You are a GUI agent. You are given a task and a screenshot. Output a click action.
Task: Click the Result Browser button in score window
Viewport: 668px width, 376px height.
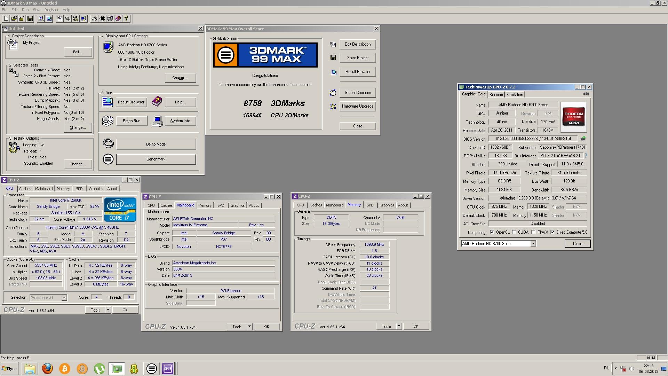point(358,72)
